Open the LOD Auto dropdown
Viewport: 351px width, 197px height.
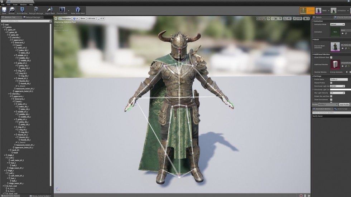point(91,19)
